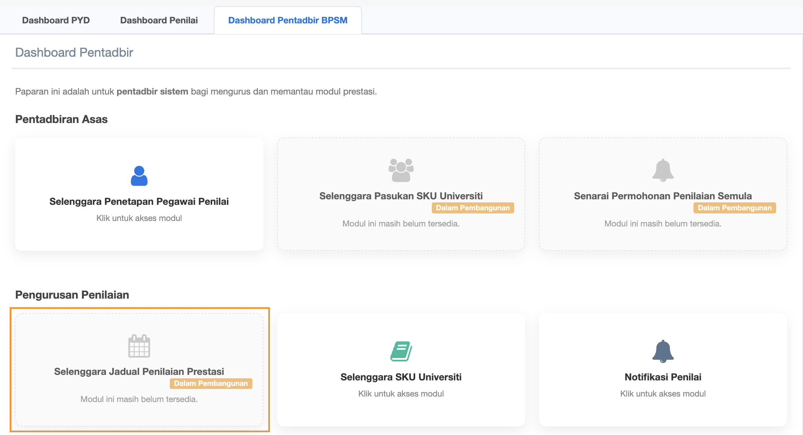Open the Dashboard Penilai tab
803x435 pixels.
pos(159,20)
